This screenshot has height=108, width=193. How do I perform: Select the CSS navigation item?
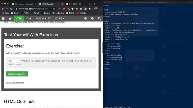pos(29,19)
